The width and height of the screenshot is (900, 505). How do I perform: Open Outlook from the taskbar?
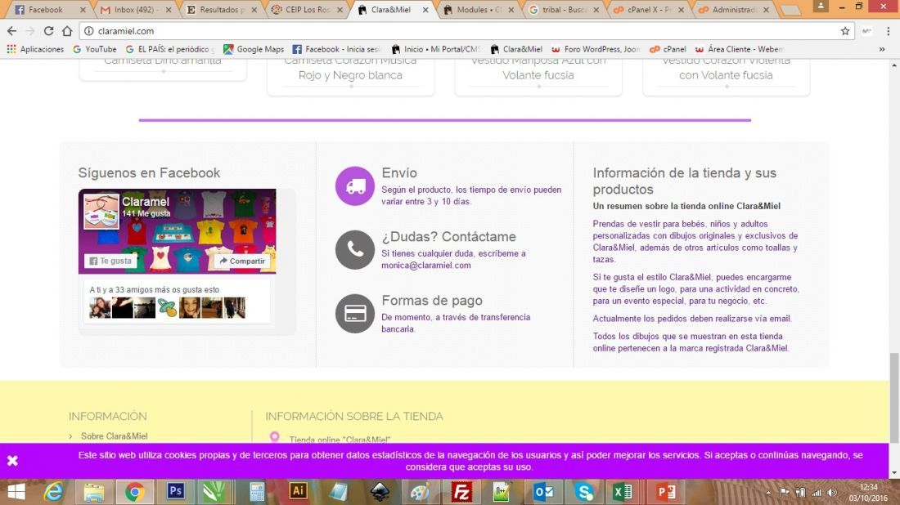pos(543,492)
